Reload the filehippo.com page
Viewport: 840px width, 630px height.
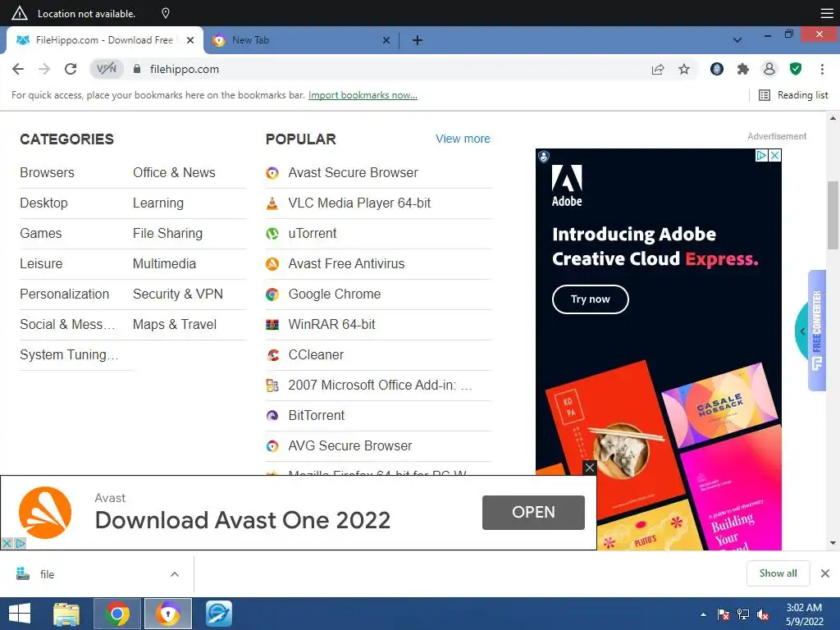[71, 69]
